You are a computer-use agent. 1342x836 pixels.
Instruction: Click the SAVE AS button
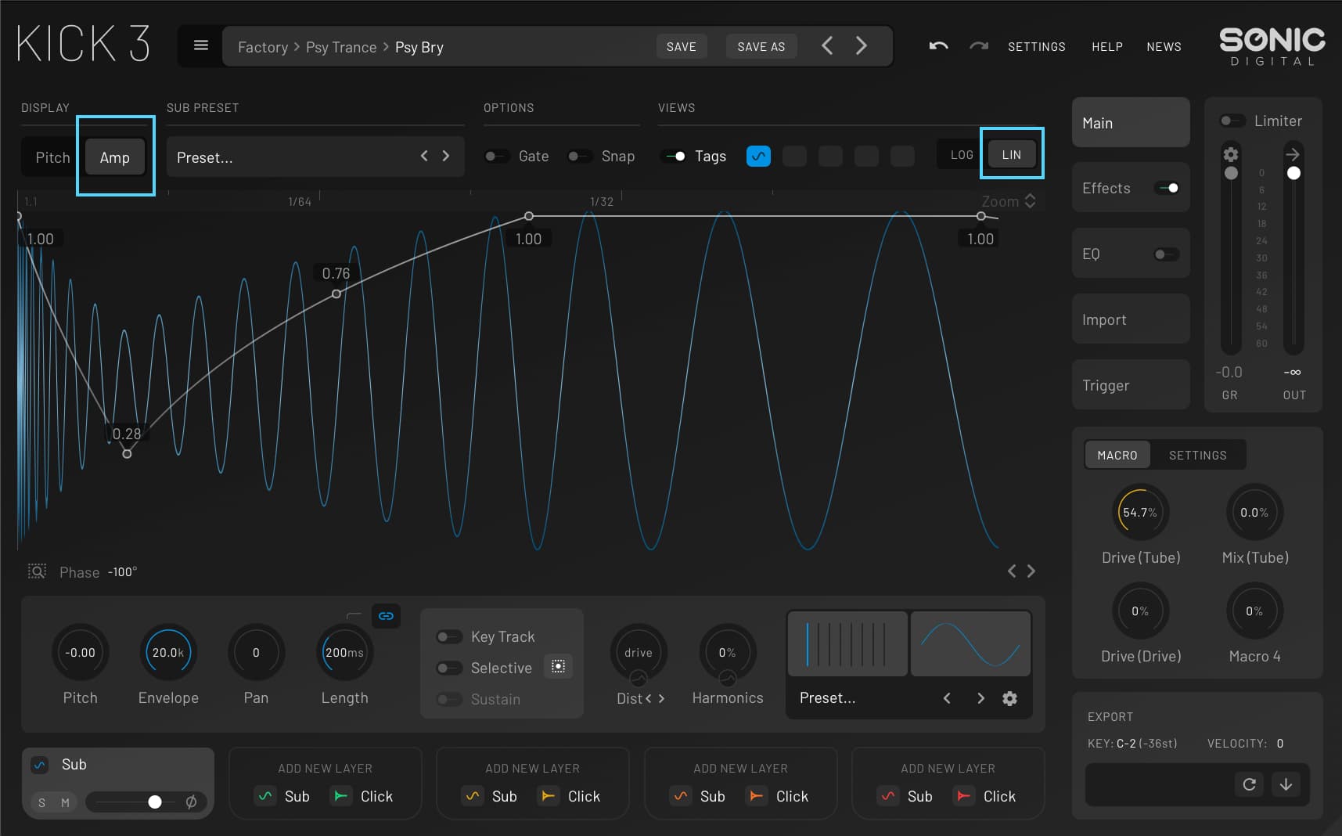(761, 47)
